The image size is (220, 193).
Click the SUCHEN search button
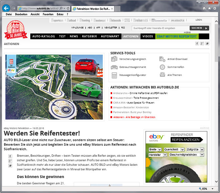click(199, 28)
